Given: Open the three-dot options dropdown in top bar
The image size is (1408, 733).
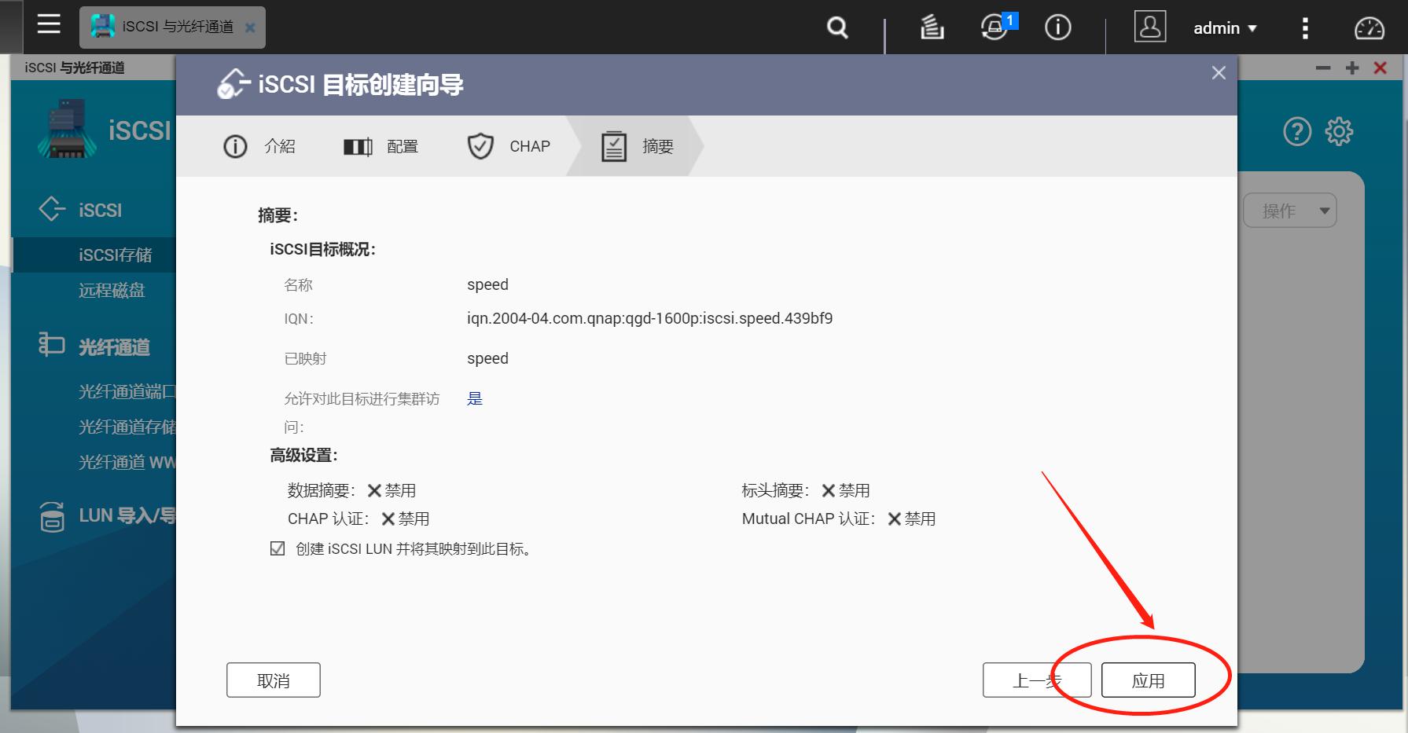Looking at the screenshot, I should click(x=1304, y=27).
